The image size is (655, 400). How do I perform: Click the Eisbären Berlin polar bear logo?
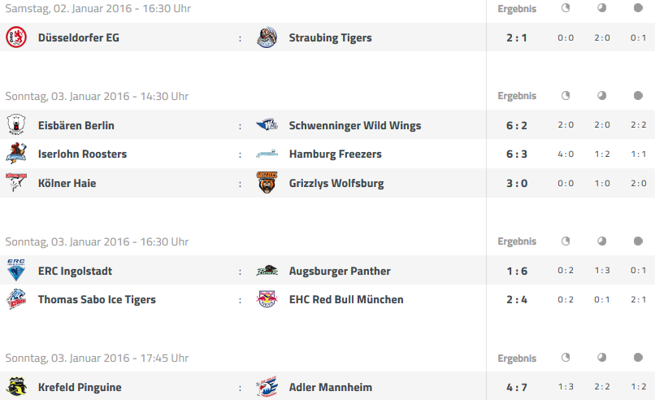(x=16, y=124)
